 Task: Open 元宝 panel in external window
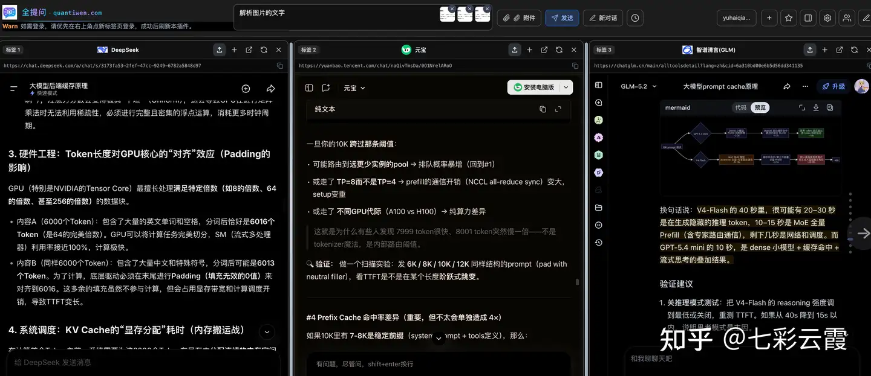pos(544,50)
